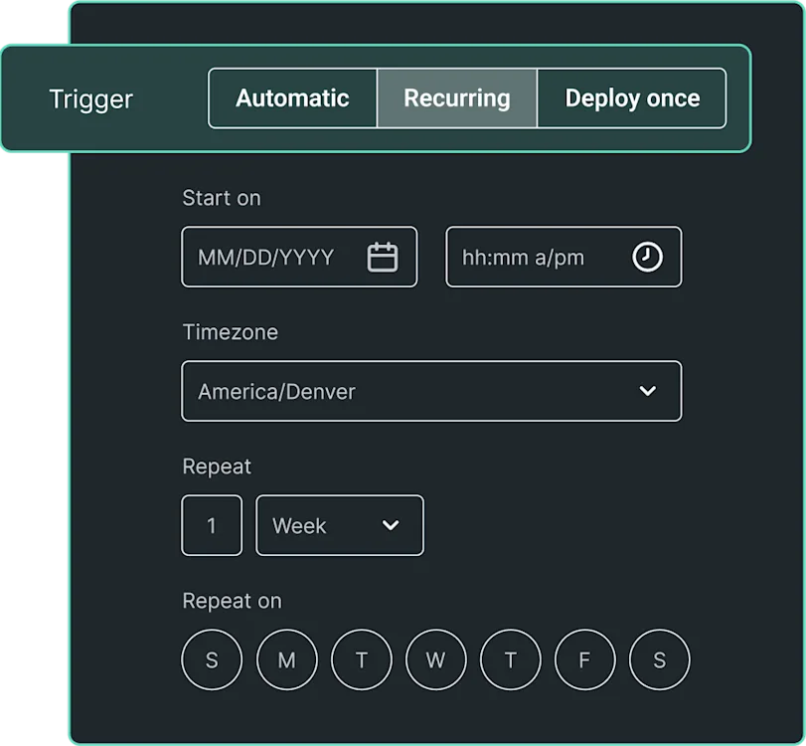Click the timezone dropdown chevron

648,391
